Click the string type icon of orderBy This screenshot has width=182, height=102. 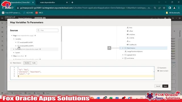(x=128, y=38)
